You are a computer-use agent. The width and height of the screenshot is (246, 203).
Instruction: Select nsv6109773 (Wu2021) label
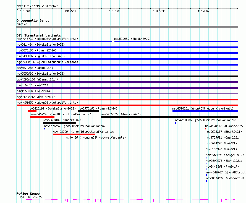click(32, 85)
